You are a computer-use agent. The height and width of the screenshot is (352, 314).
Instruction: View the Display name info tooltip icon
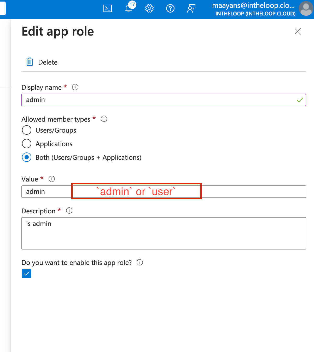click(x=75, y=87)
